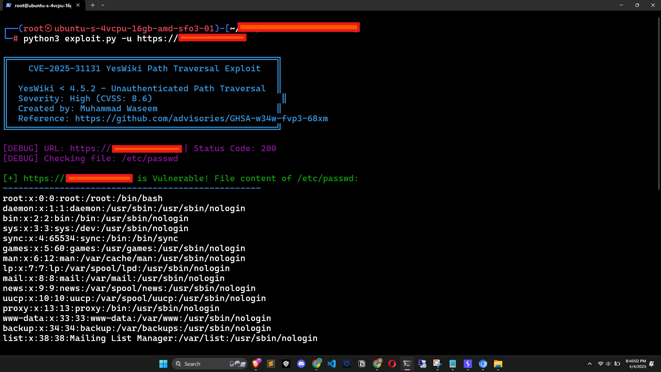Viewport: 661px width, 372px height.
Task: Open the terminal profile dropdown chevron
Action: (x=103, y=5)
